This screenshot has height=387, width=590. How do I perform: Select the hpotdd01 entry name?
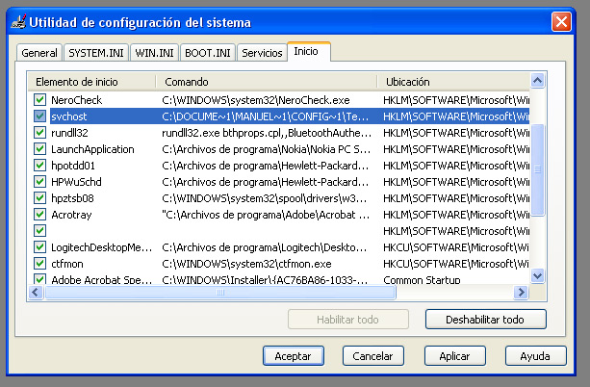(73, 166)
